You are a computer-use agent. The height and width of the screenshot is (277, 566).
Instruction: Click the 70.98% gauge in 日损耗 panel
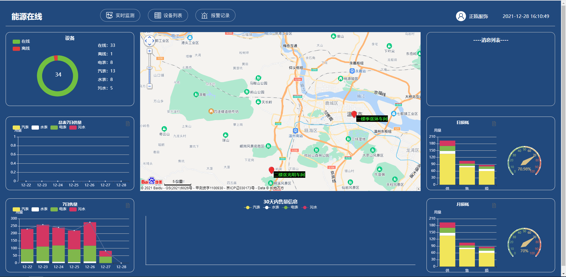click(524, 161)
